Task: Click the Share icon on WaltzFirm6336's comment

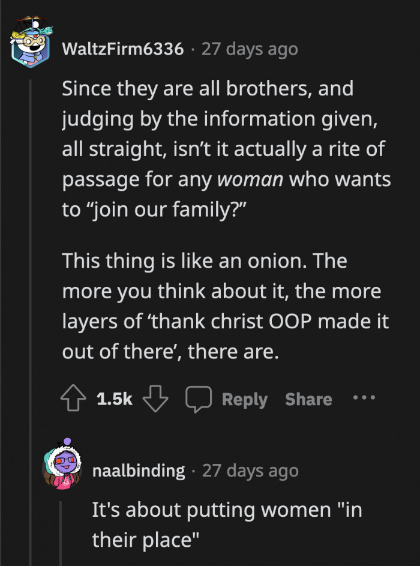Action: point(308,399)
